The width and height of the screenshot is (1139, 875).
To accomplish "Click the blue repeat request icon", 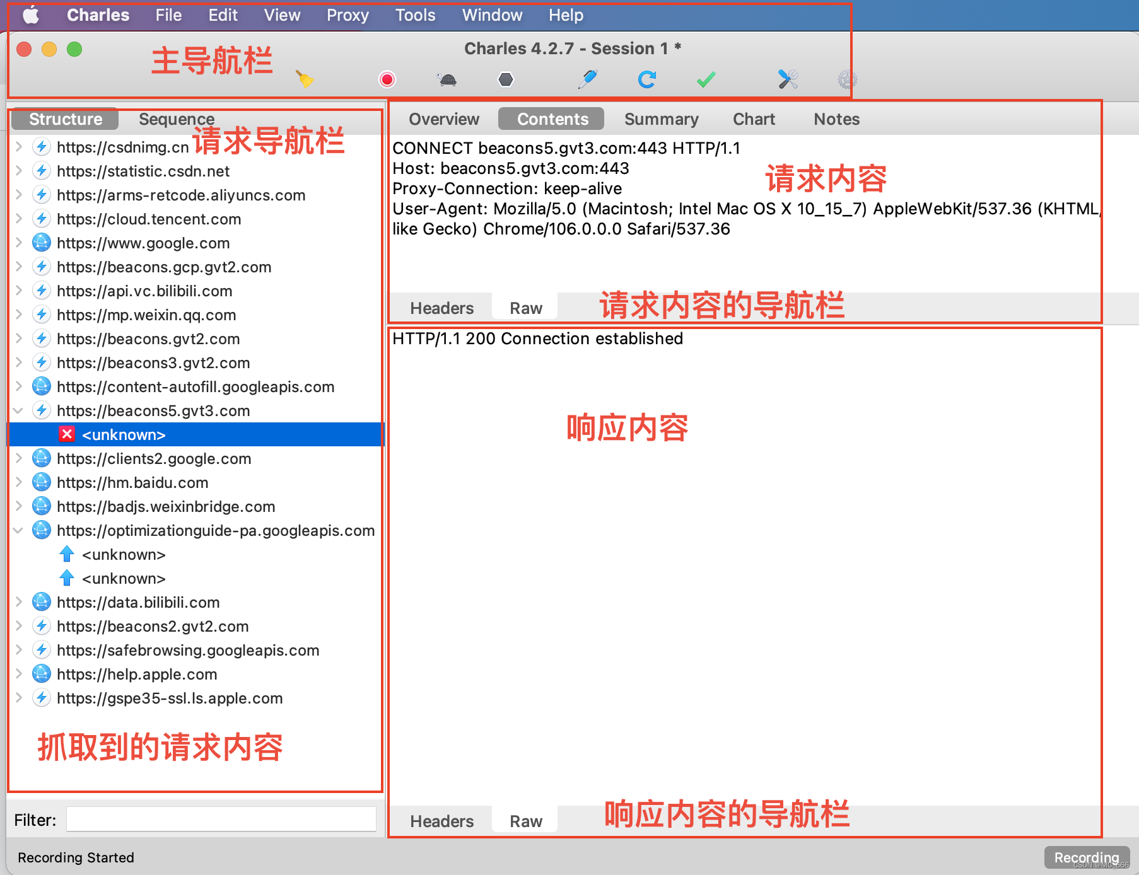I will click(647, 79).
